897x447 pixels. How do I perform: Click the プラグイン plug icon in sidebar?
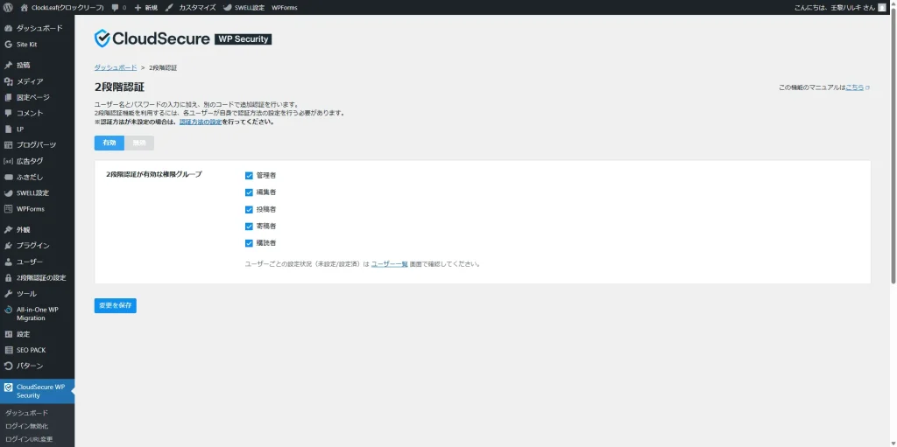pyautogui.click(x=8, y=246)
